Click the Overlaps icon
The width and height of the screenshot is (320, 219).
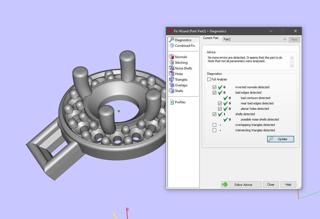[x=172, y=85]
